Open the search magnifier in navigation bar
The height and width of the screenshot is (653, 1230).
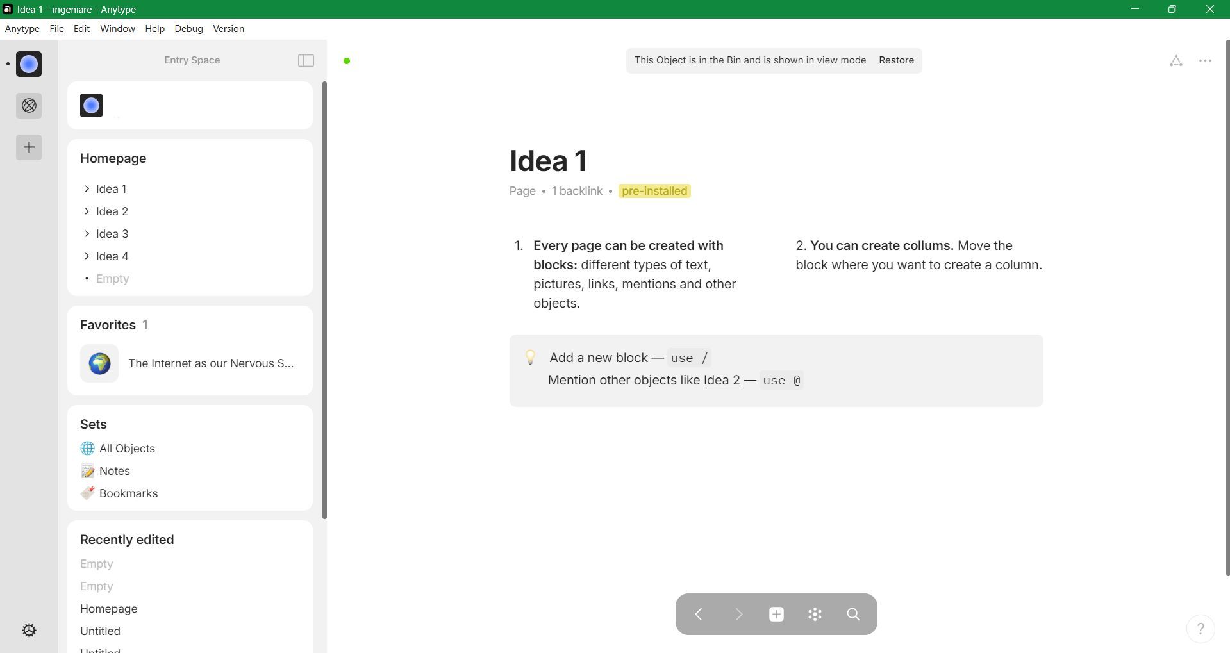[853, 615]
